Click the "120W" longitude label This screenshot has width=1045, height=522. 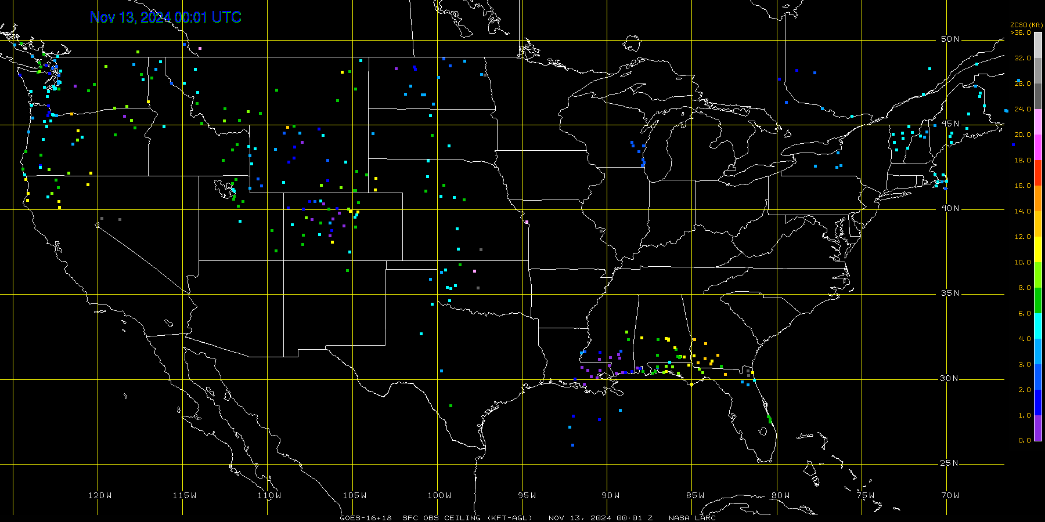(x=100, y=495)
